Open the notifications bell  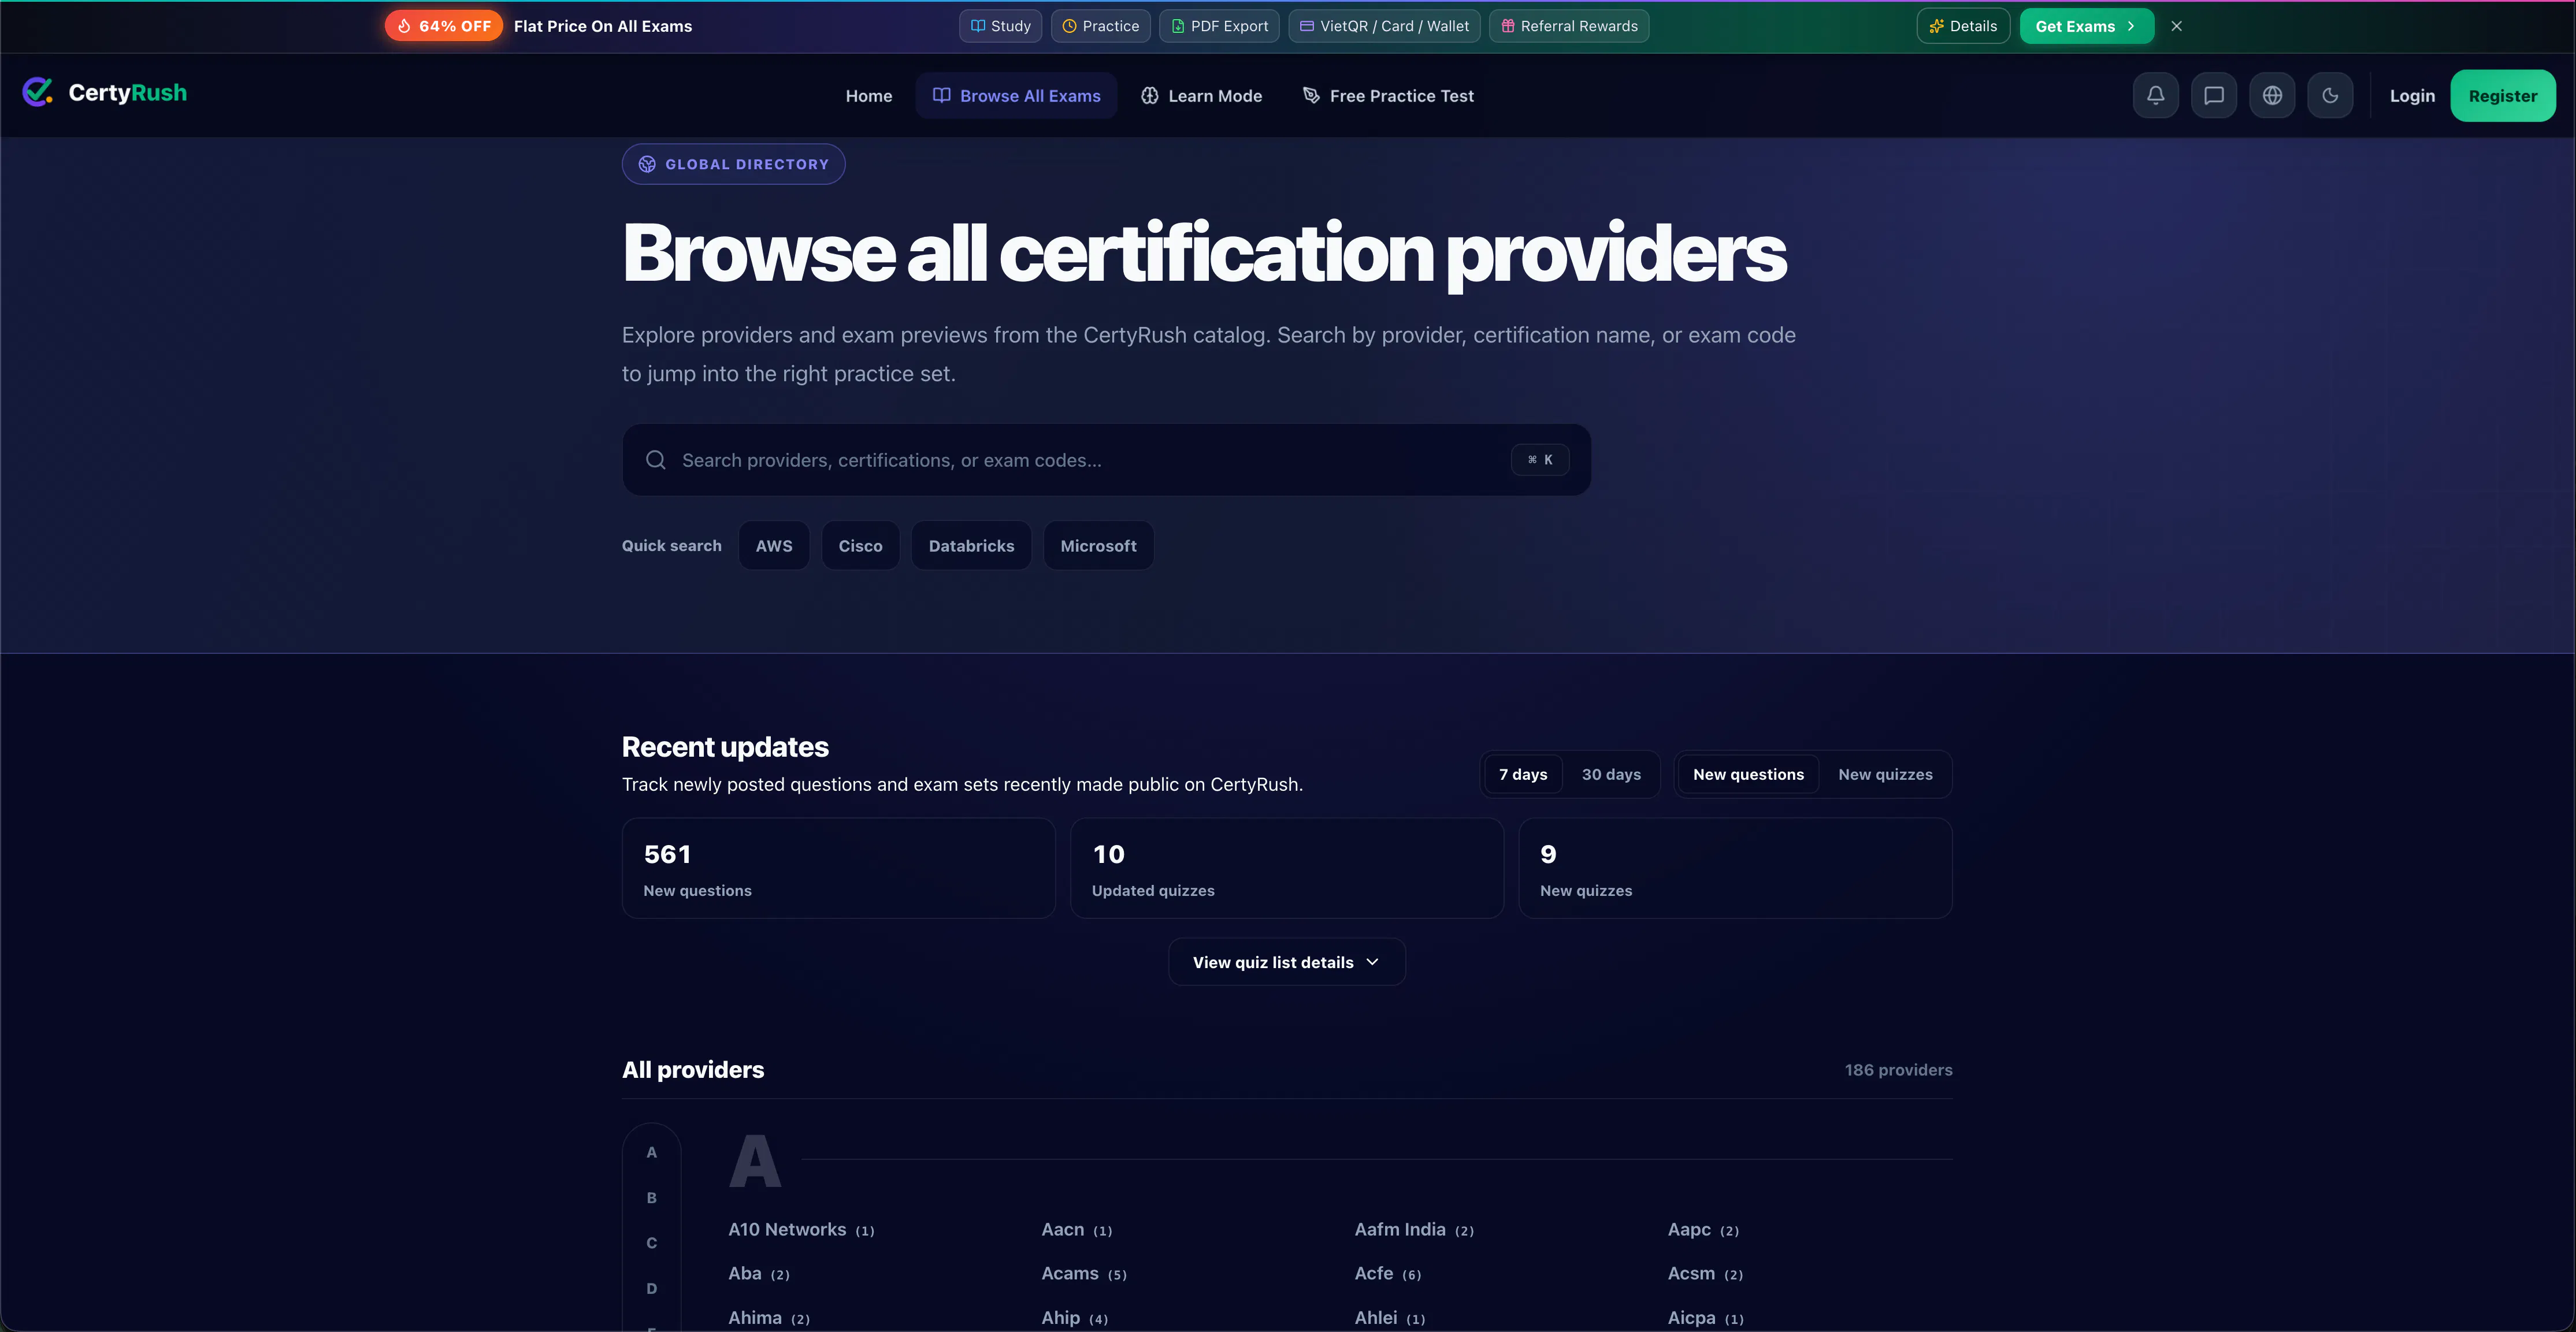tap(2155, 96)
